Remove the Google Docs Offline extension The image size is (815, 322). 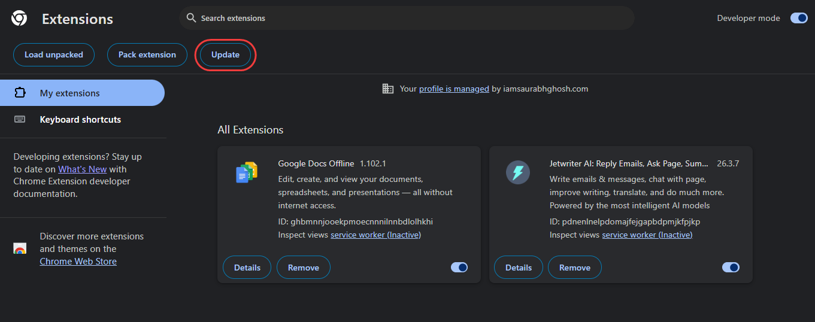(304, 268)
